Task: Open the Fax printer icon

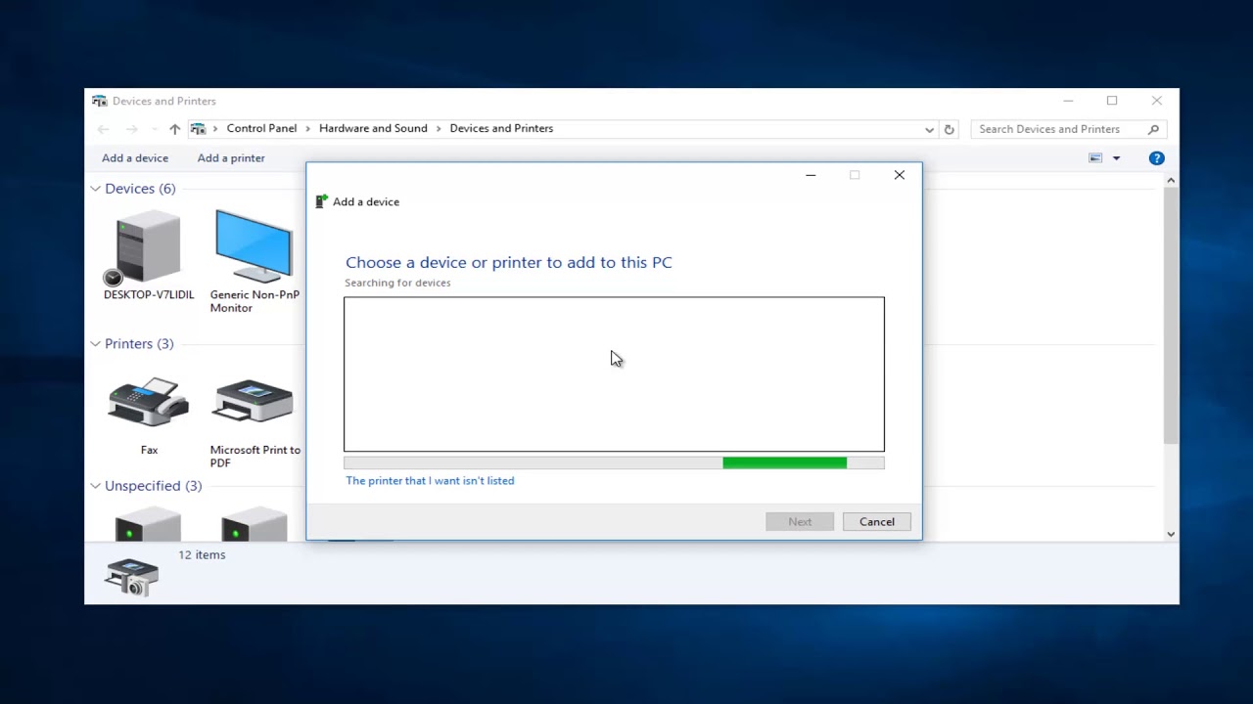Action: tap(148, 404)
